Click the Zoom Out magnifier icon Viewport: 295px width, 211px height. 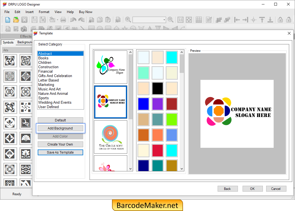[171, 20]
